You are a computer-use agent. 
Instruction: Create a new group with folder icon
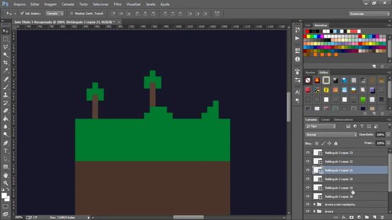(367, 218)
